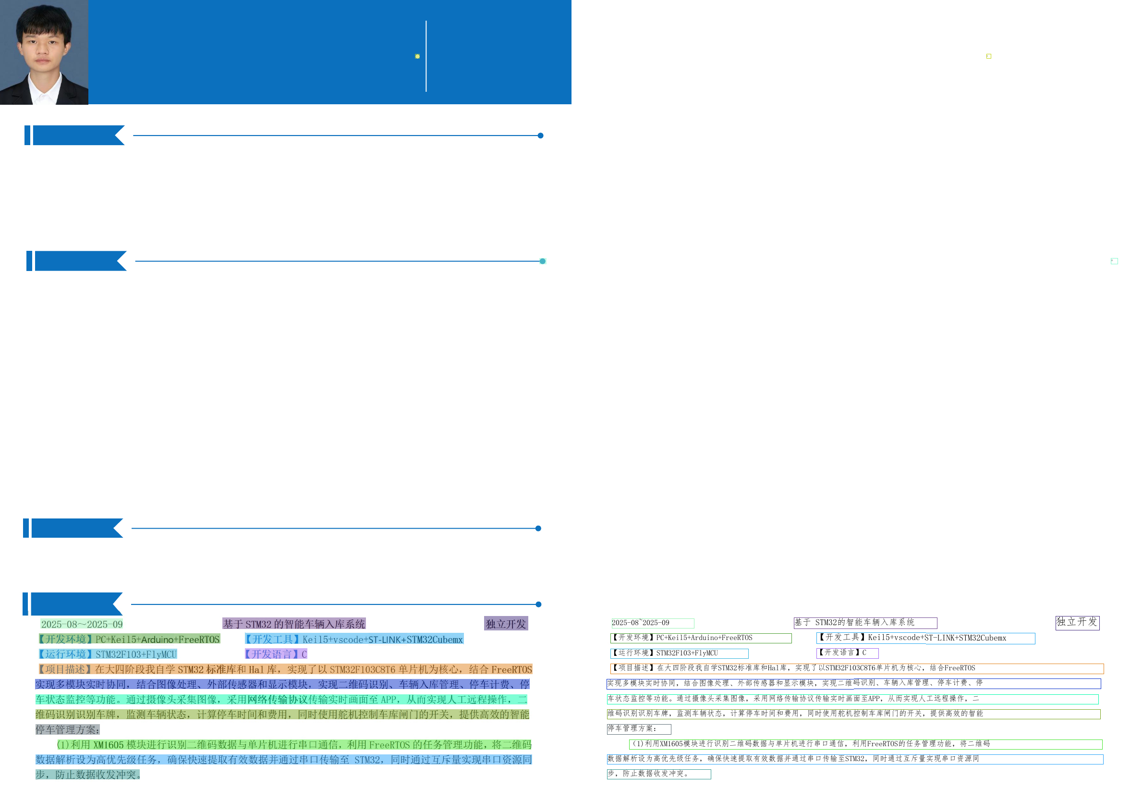Select highlighted date range 2025-08~2025-09
The width and height of the screenshot is (1143, 801).
82,624
